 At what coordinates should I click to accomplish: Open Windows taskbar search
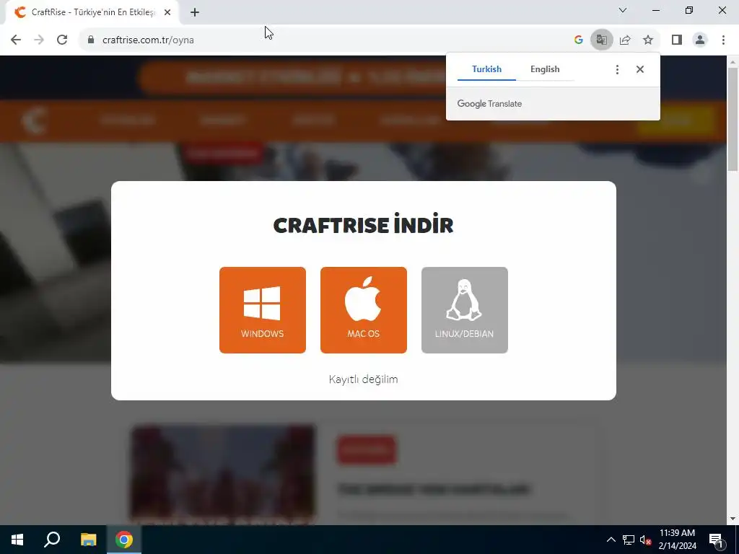pyautogui.click(x=52, y=540)
